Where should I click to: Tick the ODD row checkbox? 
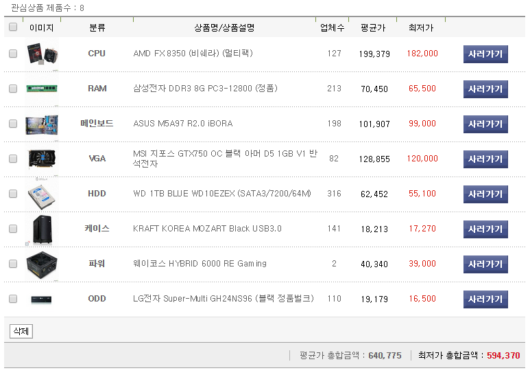pos(13,299)
